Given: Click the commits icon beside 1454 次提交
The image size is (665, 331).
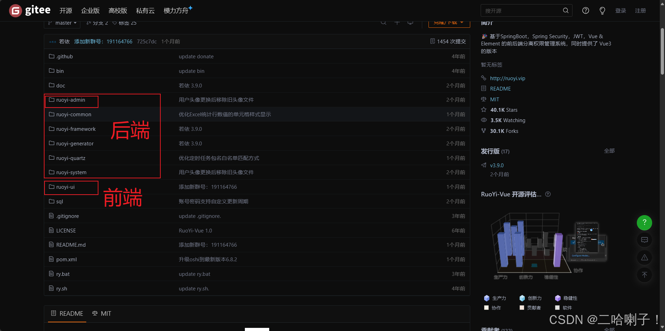Looking at the screenshot, I should (x=433, y=41).
